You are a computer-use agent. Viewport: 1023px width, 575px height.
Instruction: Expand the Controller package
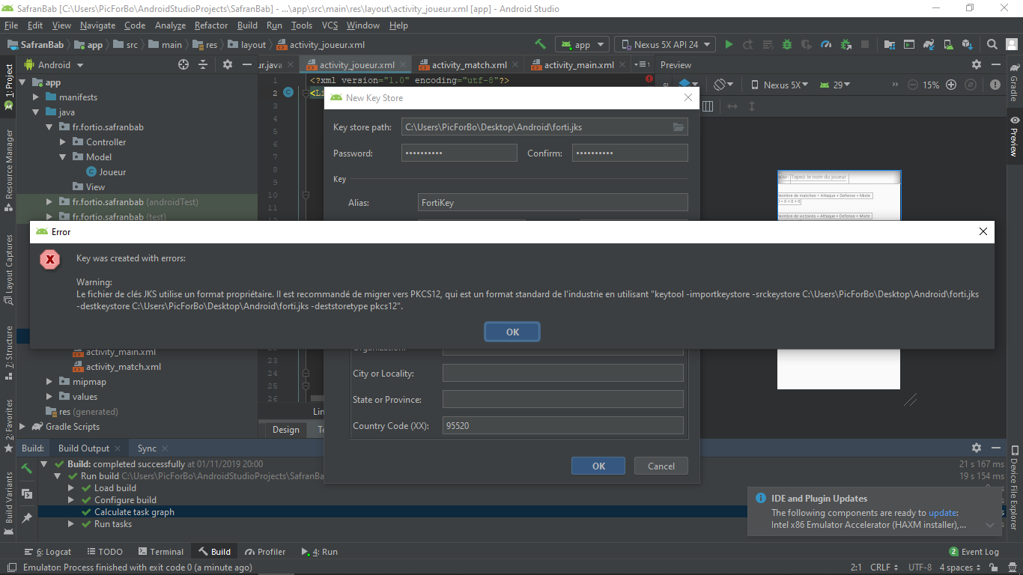[x=64, y=142]
